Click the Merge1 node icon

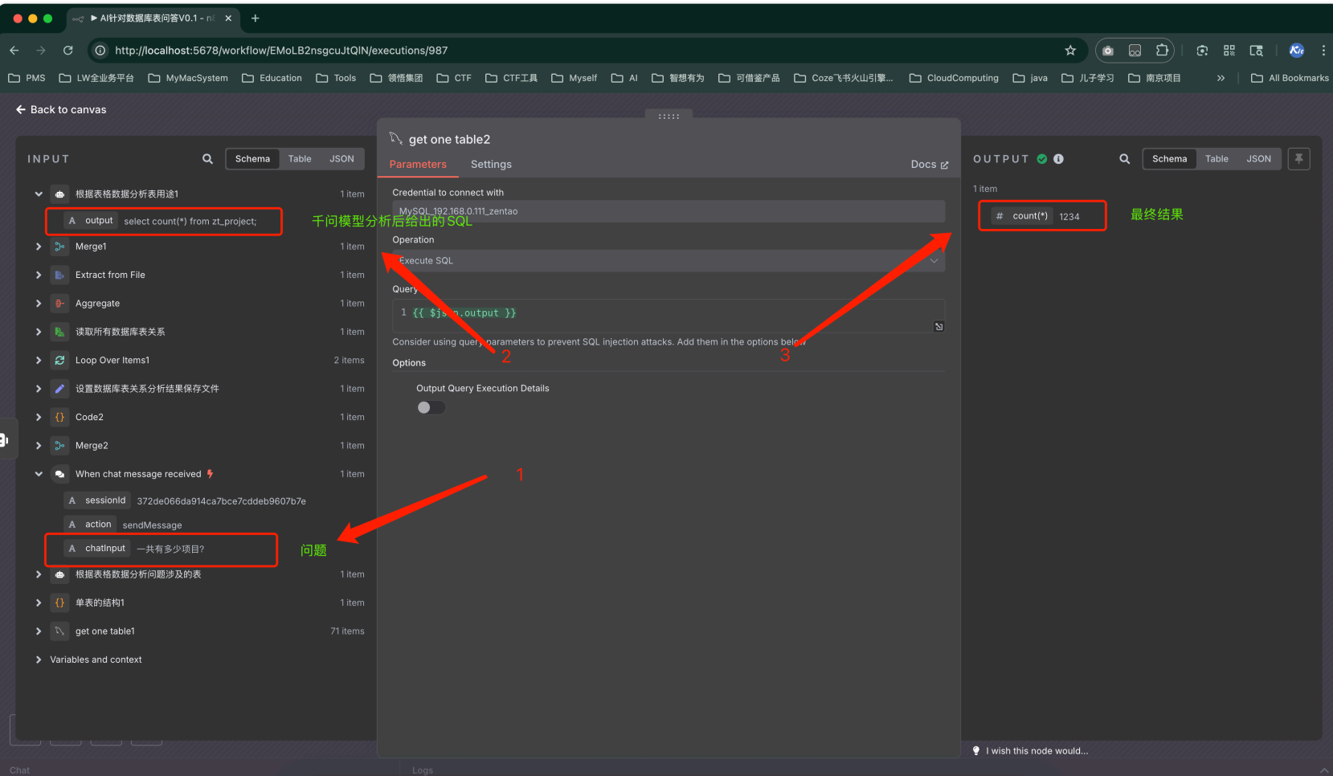(59, 247)
